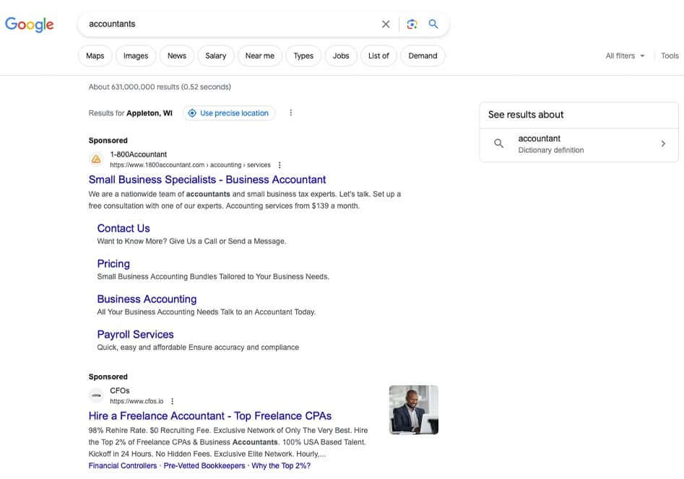Expand the All filters dropdown
684x479 pixels.
click(x=625, y=56)
